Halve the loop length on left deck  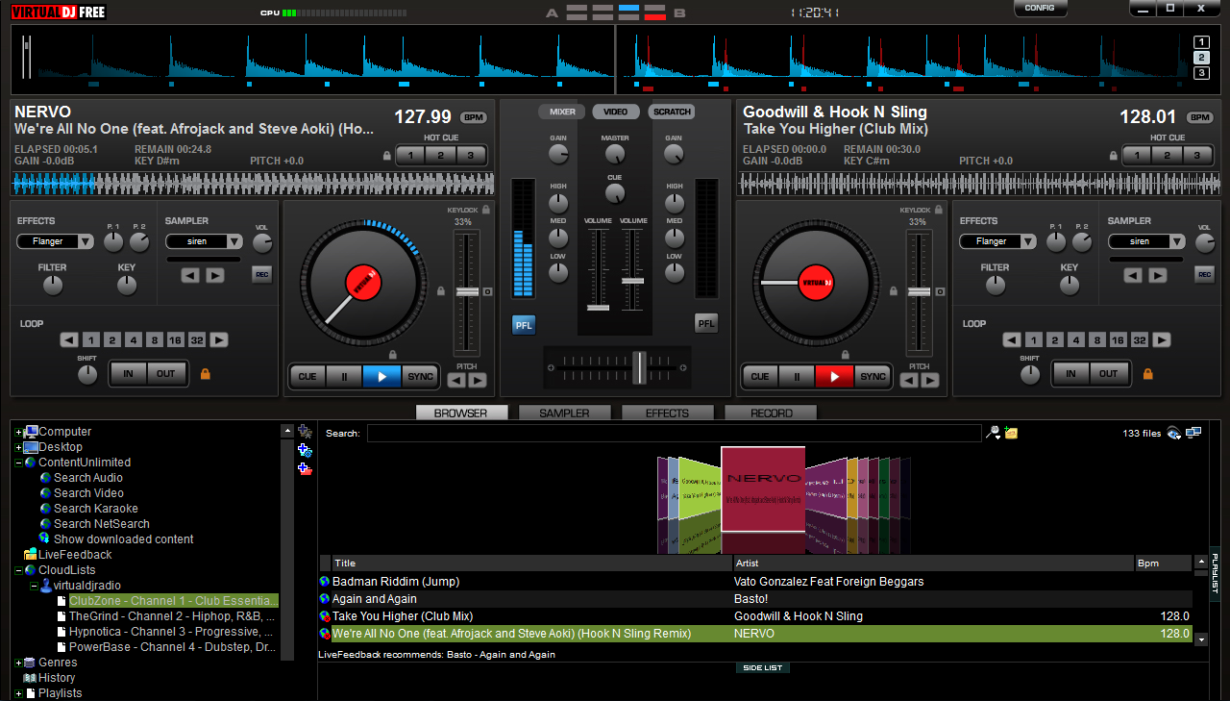[68, 339]
